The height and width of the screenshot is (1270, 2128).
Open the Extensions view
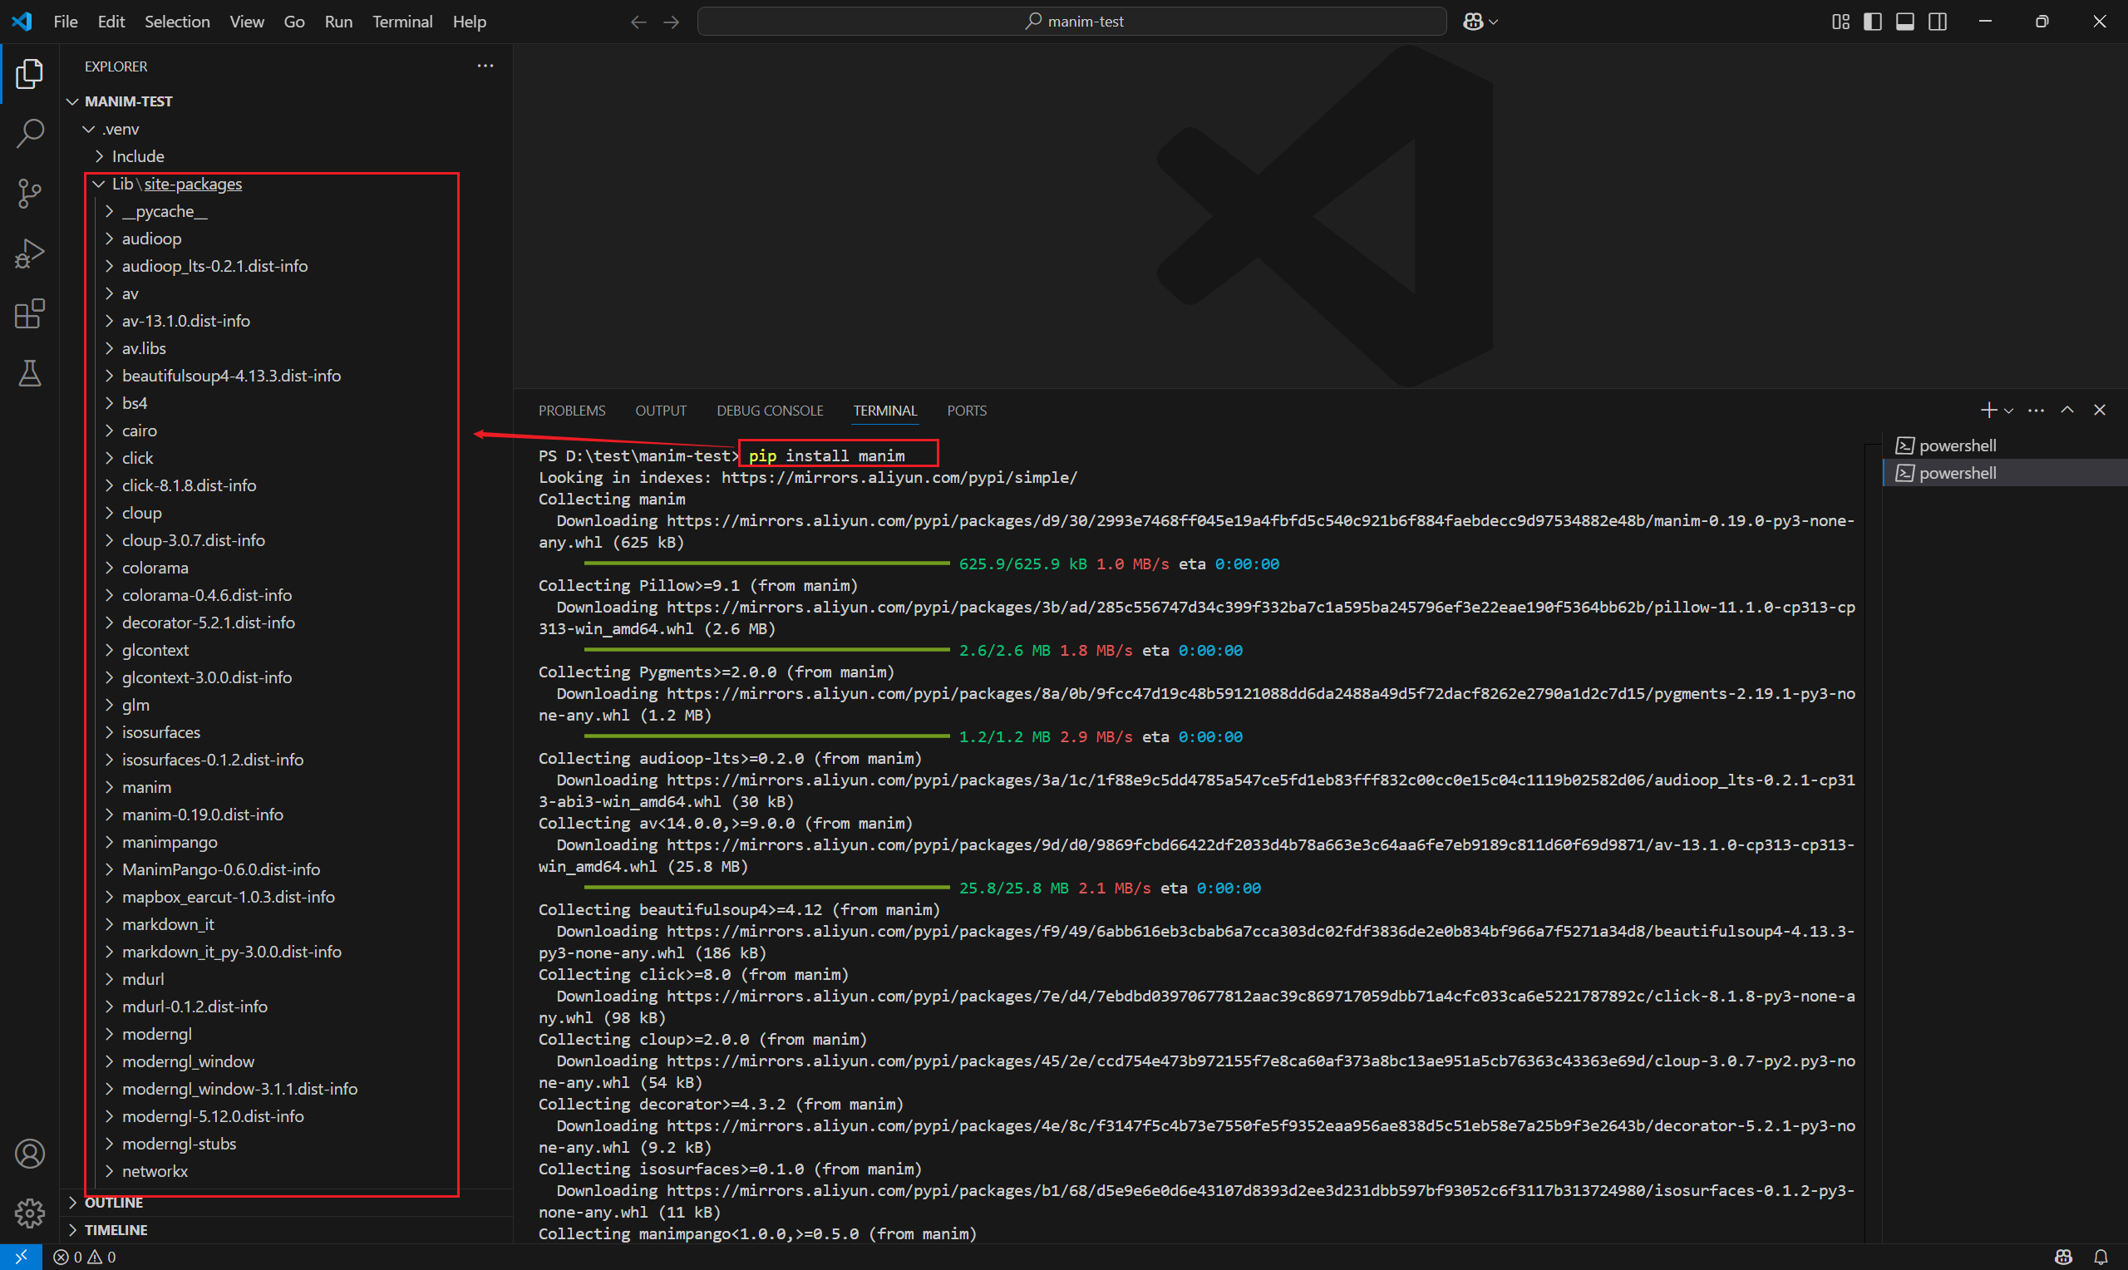click(x=30, y=313)
